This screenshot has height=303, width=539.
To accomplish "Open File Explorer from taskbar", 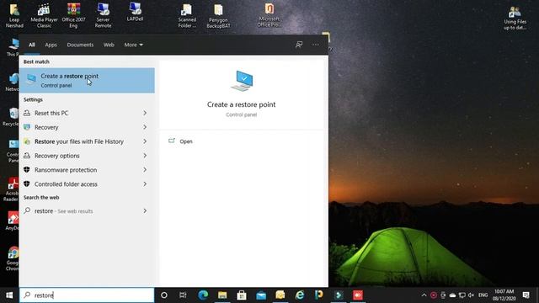I will click(x=222, y=295).
